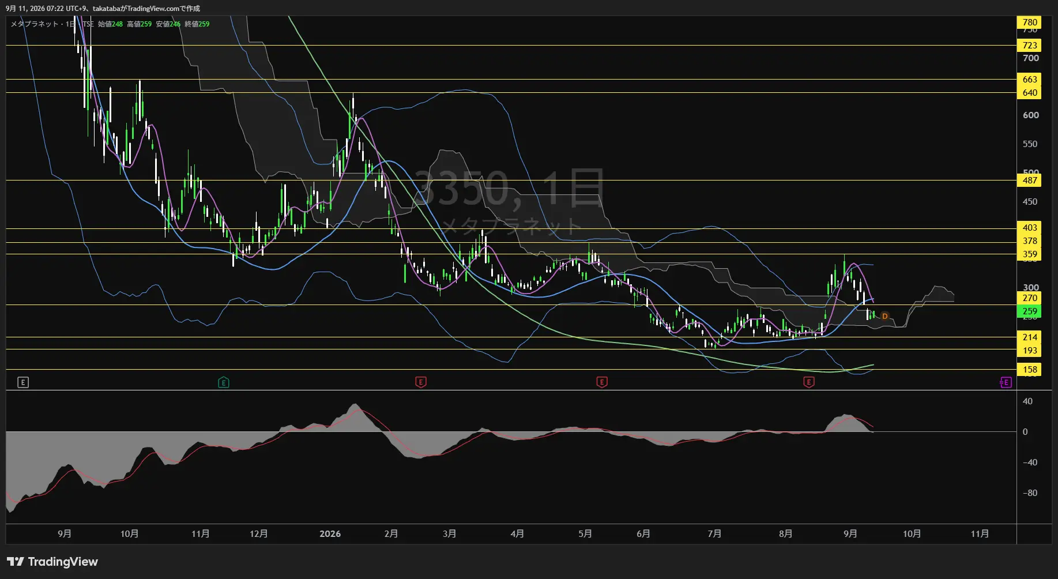The image size is (1058, 579).
Task: Click the 550 price axis value
Action: pyautogui.click(x=1030, y=144)
